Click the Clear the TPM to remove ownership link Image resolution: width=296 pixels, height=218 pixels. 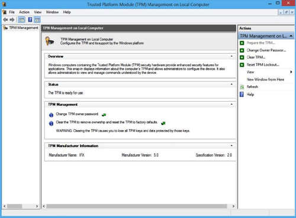click(x=107, y=122)
